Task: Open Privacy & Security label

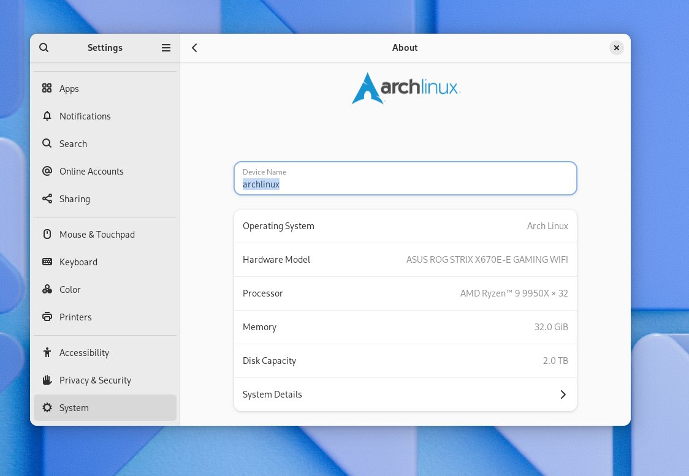Action: [x=96, y=380]
